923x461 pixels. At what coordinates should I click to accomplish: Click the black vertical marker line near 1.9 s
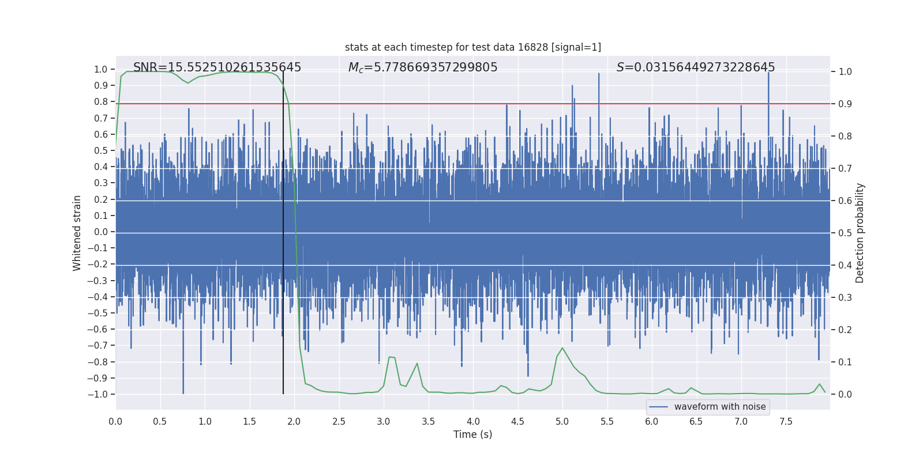click(283, 233)
